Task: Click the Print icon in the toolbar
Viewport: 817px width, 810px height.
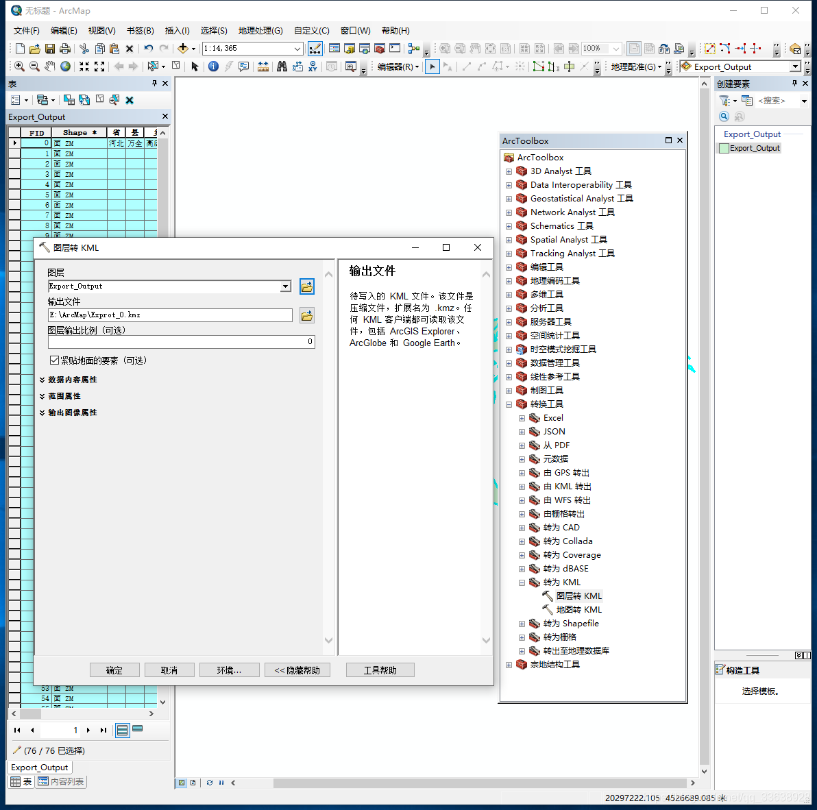Action: click(65, 49)
